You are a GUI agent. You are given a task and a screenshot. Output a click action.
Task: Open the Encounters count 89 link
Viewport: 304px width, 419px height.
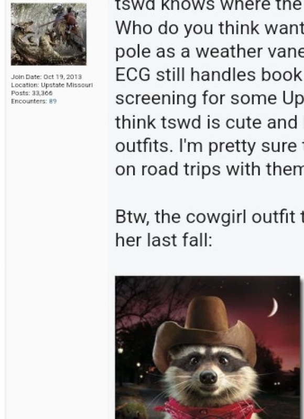tap(52, 101)
